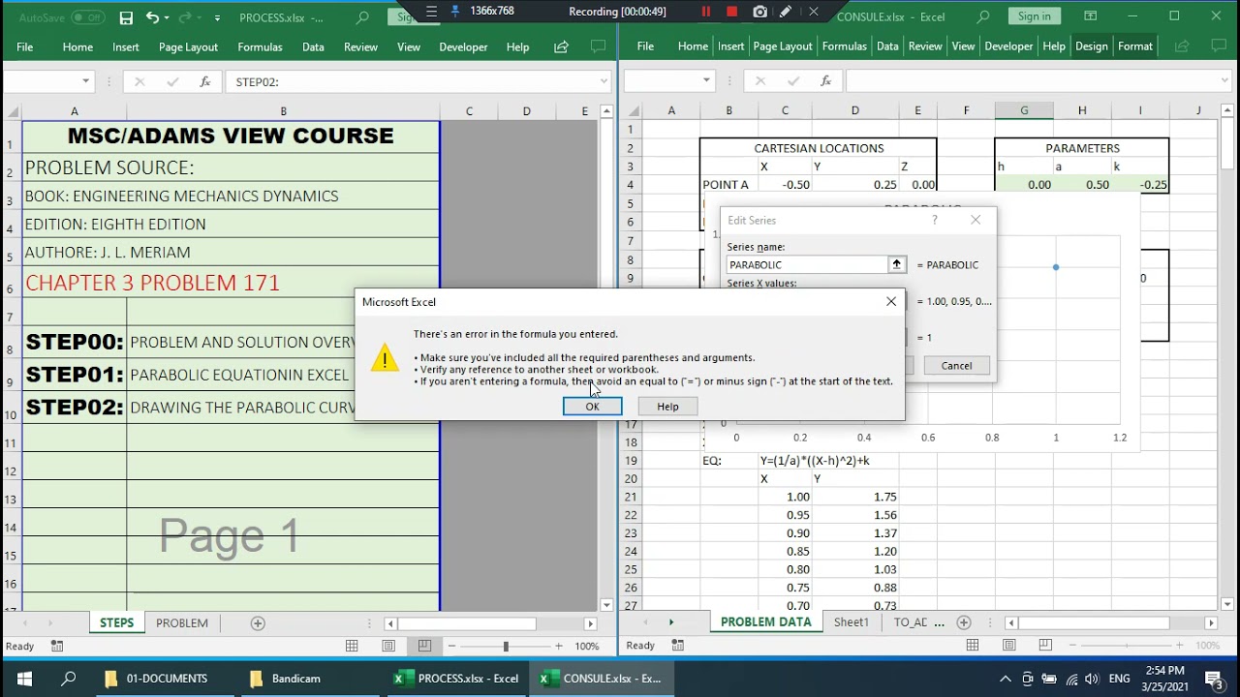Screen dimensions: 1240x697
Task: Click Undo in PROCESS.xlsx title bar
Action: [153, 17]
